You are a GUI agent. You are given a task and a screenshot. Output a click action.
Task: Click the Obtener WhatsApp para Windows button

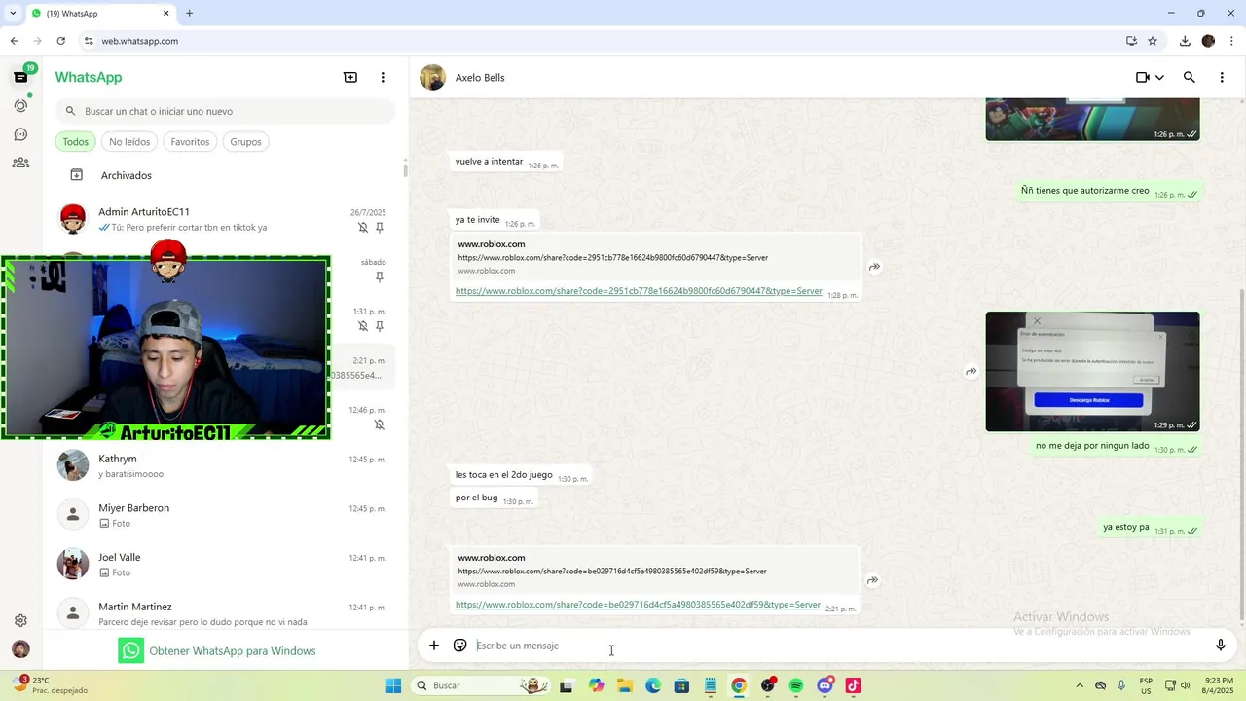[217, 650]
